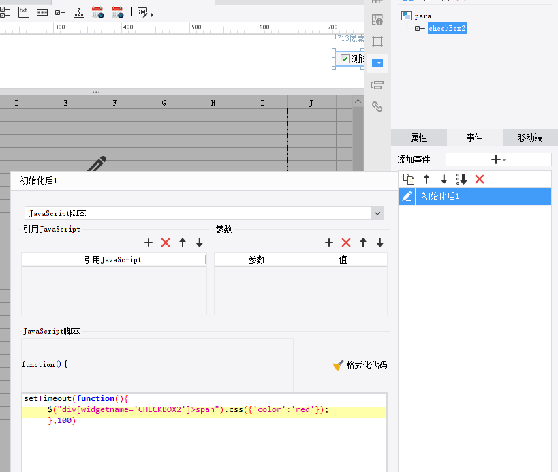Open the blue widget settings sidebar icon

tap(377, 63)
